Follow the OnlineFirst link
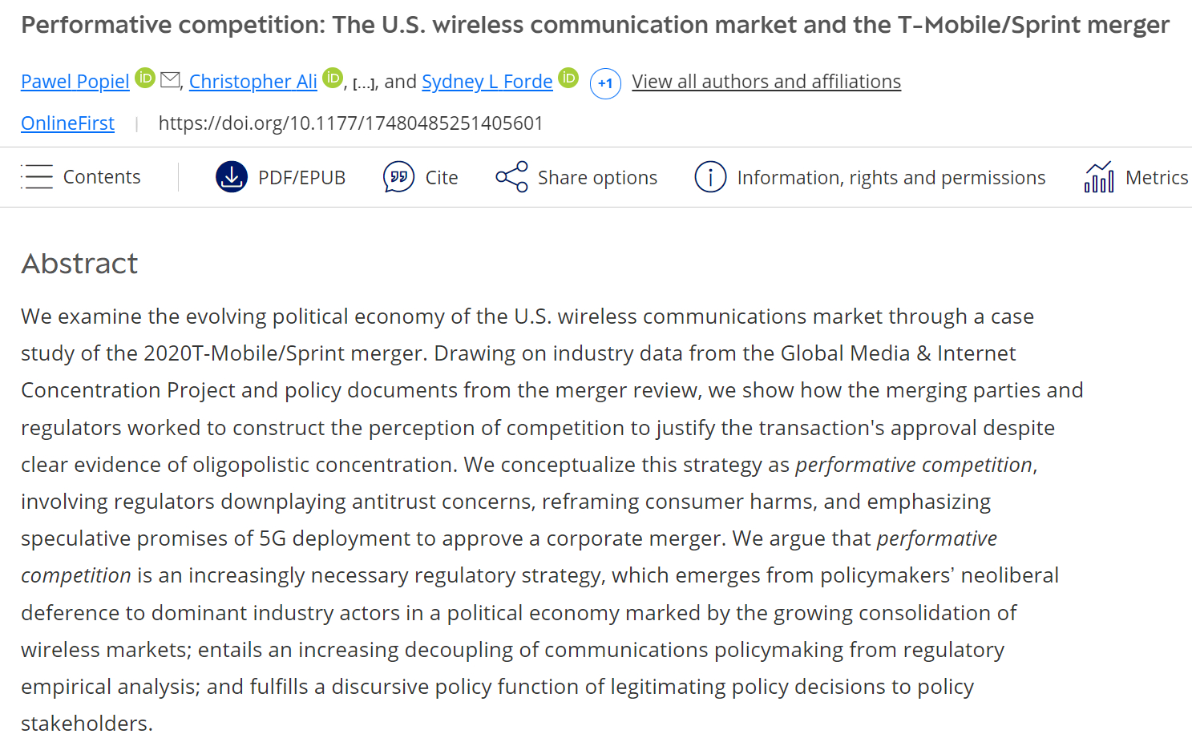The width and height of the screenshot is (1192, 746). point(68,123)
